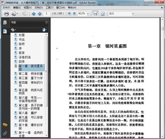Click the Print icon in toolbar
This screenshot has height=139, width=165.
(6, 14)
